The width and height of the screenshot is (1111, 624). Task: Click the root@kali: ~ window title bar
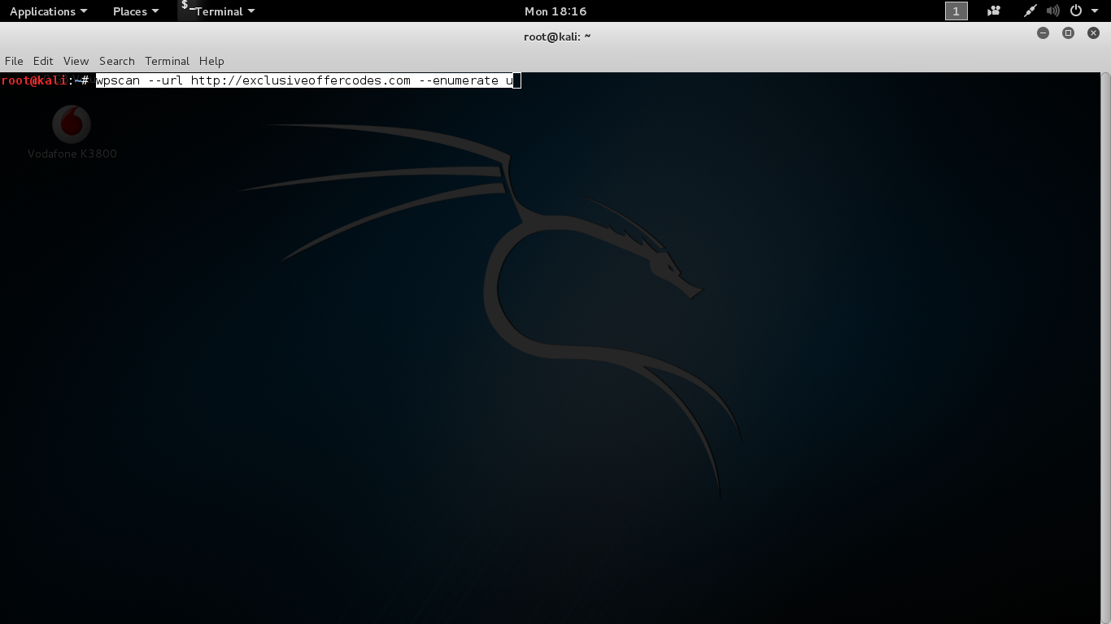[555, 36]
